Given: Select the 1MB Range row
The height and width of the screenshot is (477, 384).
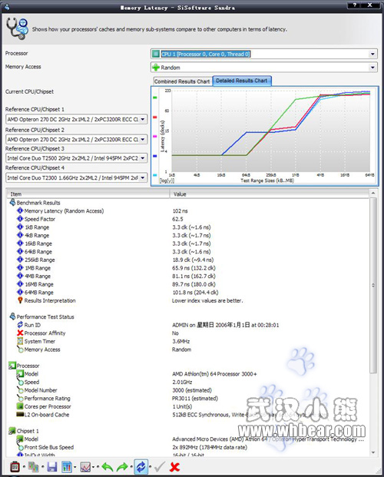Looking at the screenshot, I should point(187,268).
